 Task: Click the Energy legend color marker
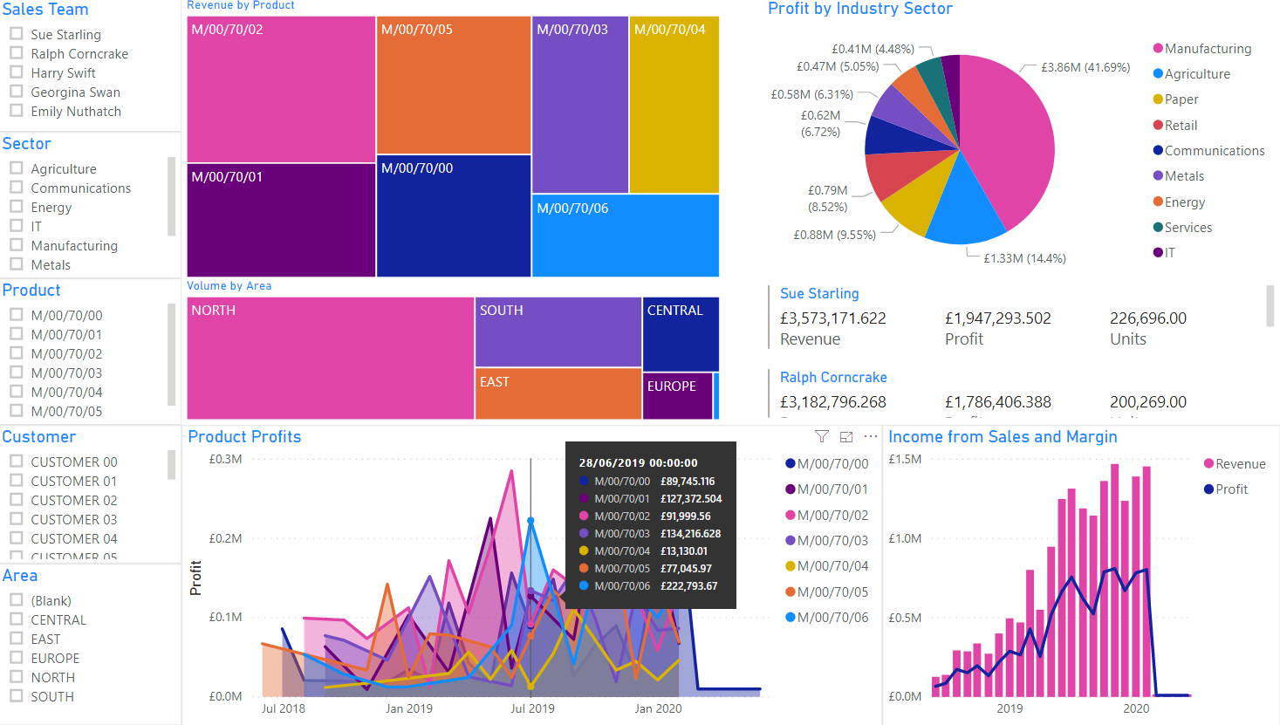(1158, 202)
